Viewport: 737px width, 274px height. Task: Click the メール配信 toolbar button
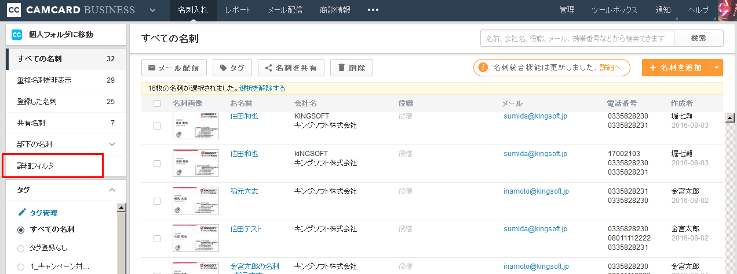174,68
